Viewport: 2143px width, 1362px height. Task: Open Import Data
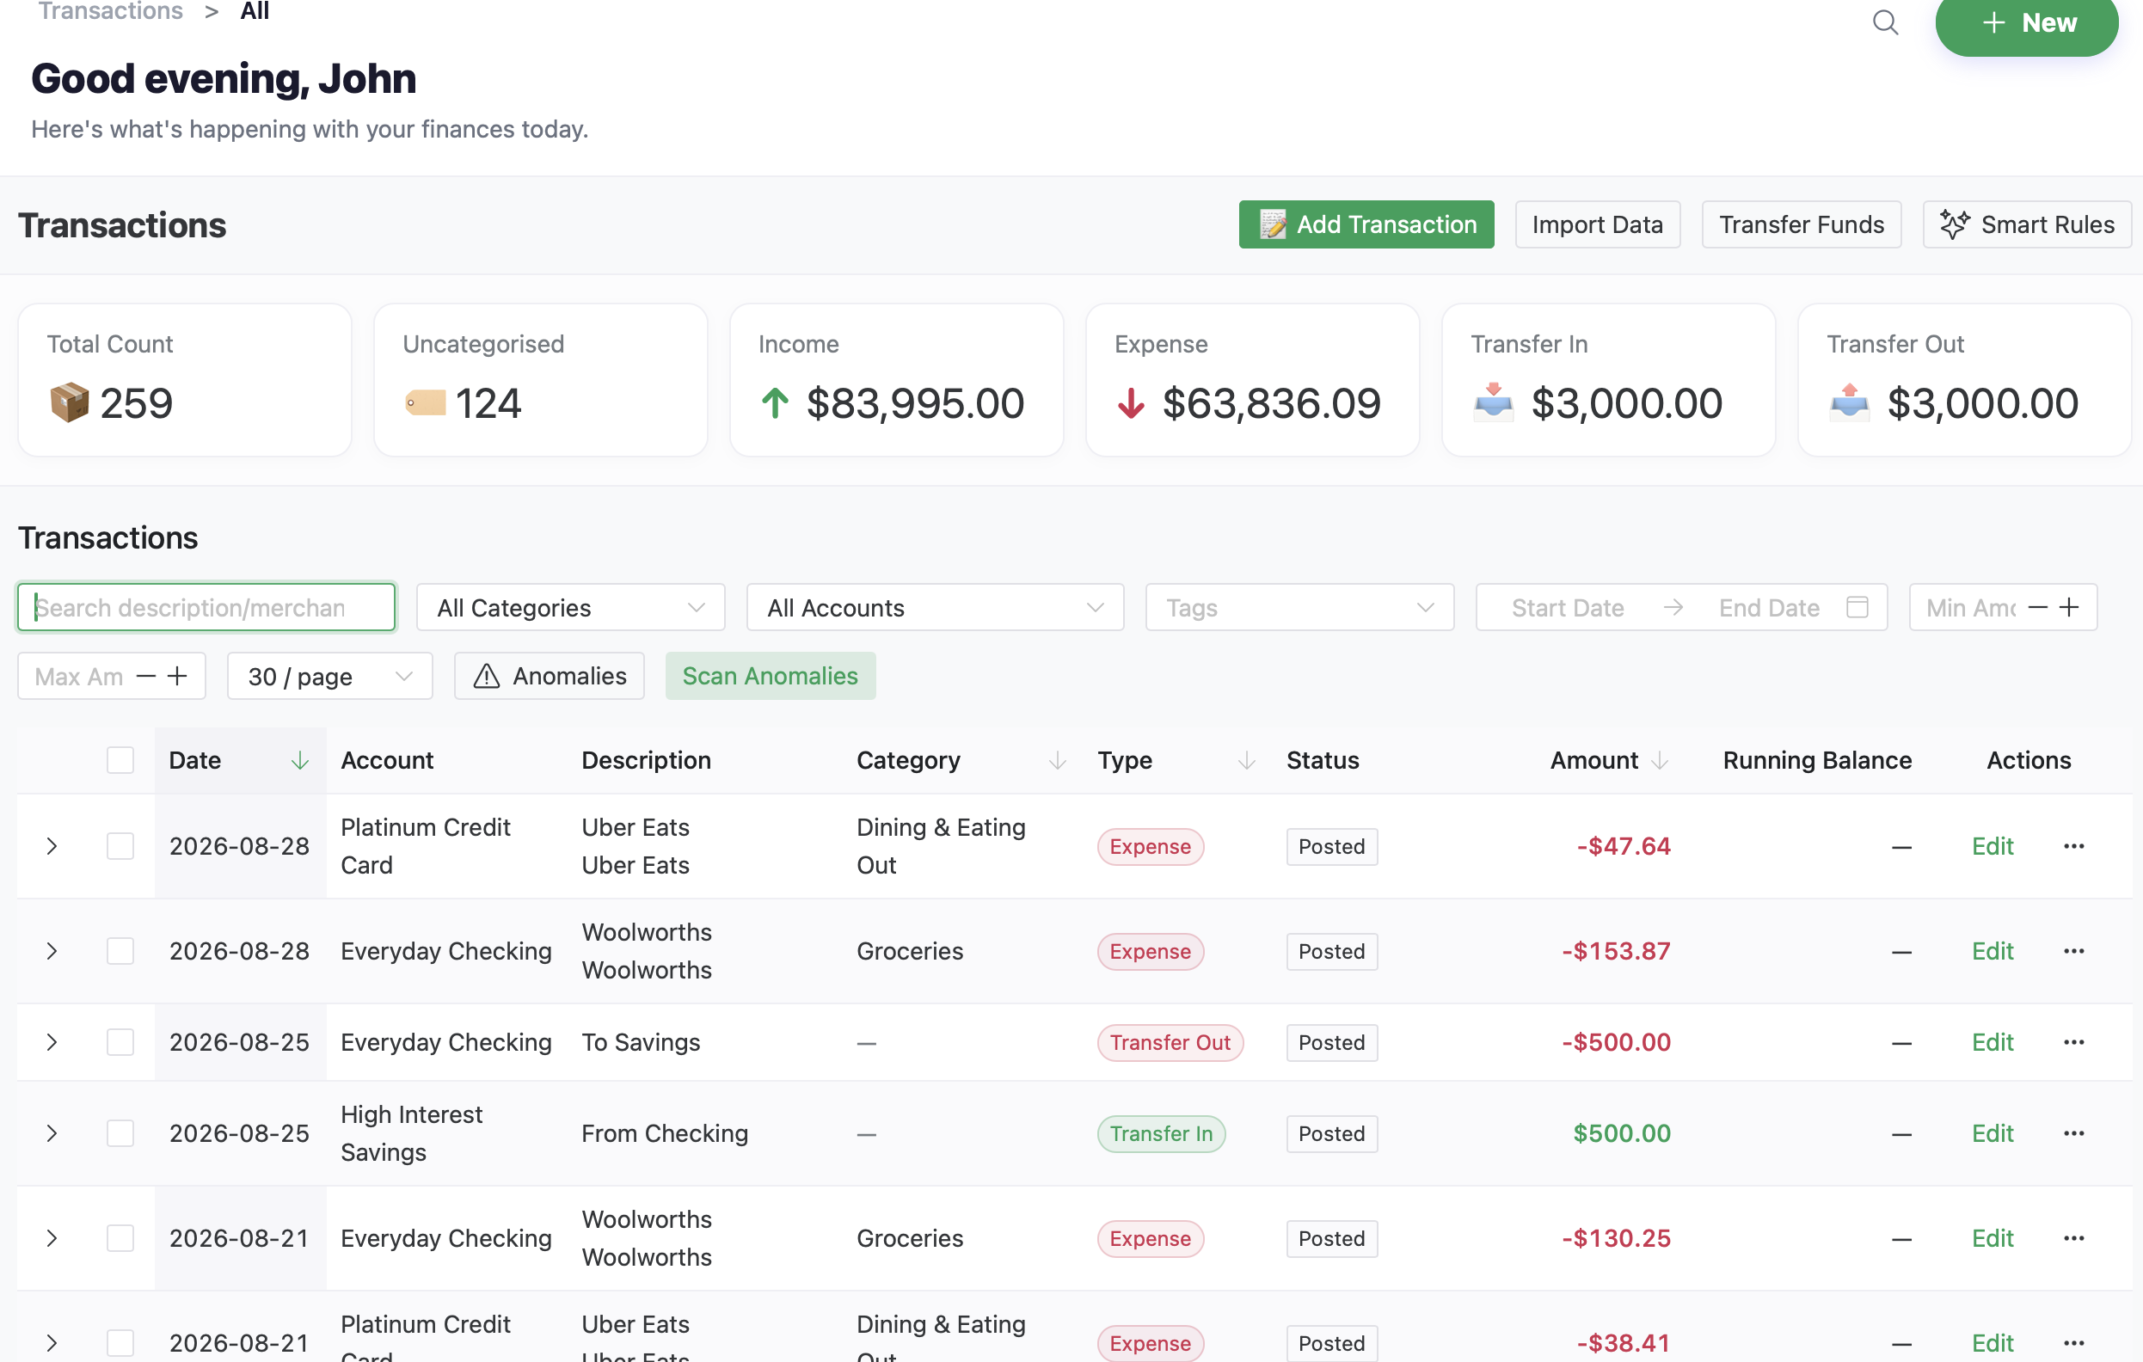tap(1598, 225)
